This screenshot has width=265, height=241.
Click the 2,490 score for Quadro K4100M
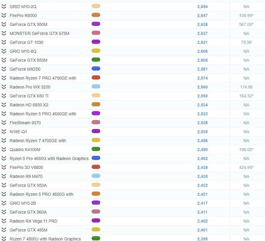pos(202,150)
